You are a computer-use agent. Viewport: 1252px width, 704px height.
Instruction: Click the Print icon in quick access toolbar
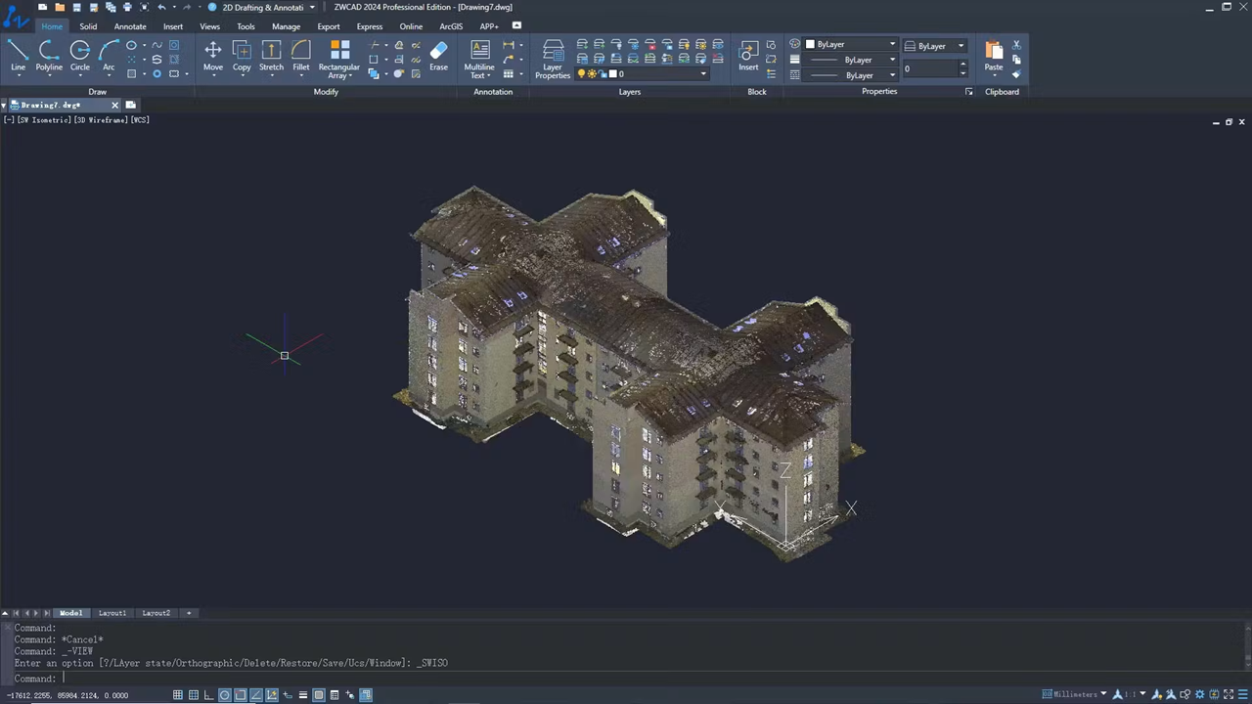127,7
